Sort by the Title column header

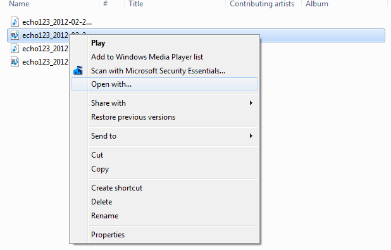point(135,4)
